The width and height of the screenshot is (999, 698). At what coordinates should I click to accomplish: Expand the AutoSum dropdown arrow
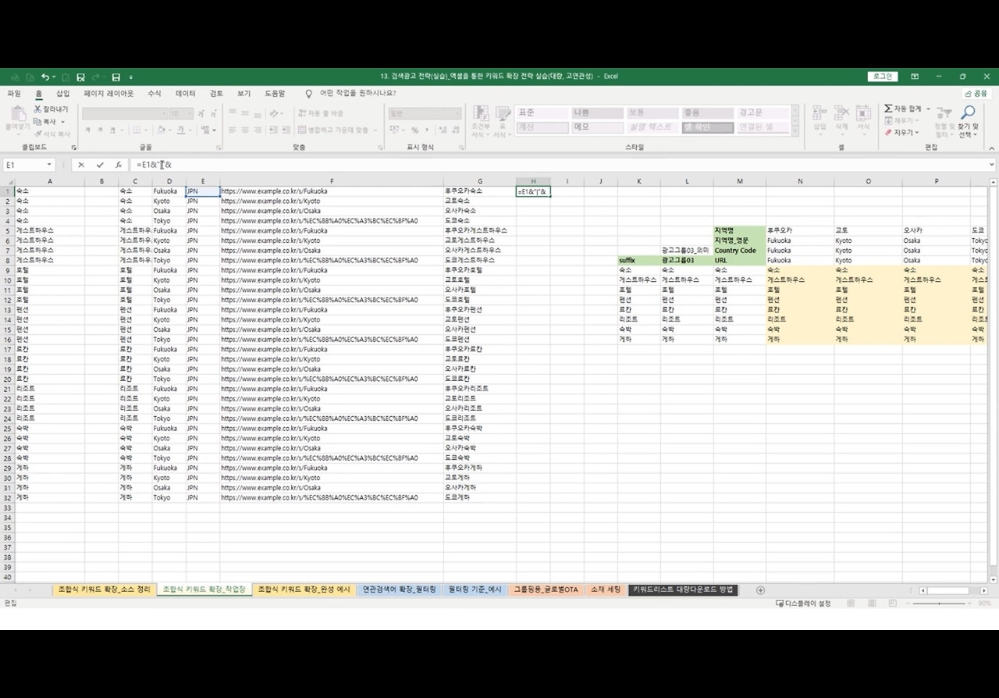click(927, 109)
